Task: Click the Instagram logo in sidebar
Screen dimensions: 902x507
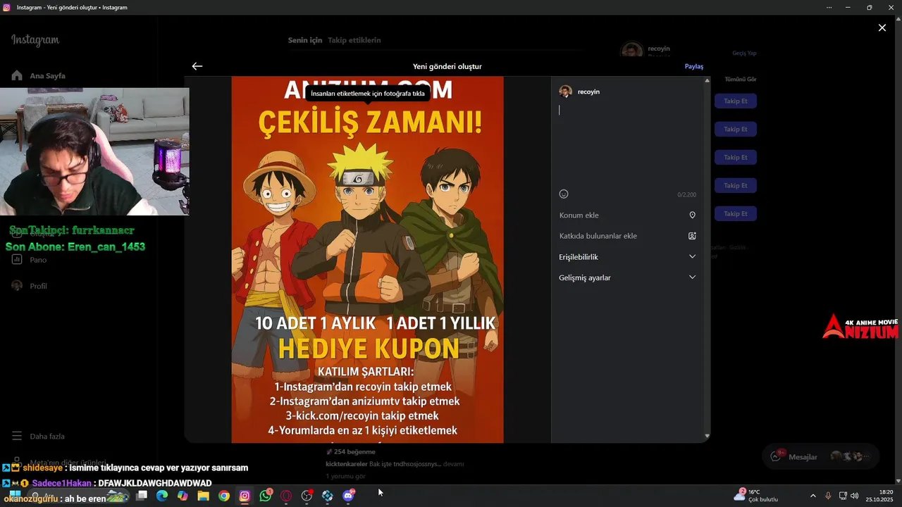Action: (x=35, y=40)
